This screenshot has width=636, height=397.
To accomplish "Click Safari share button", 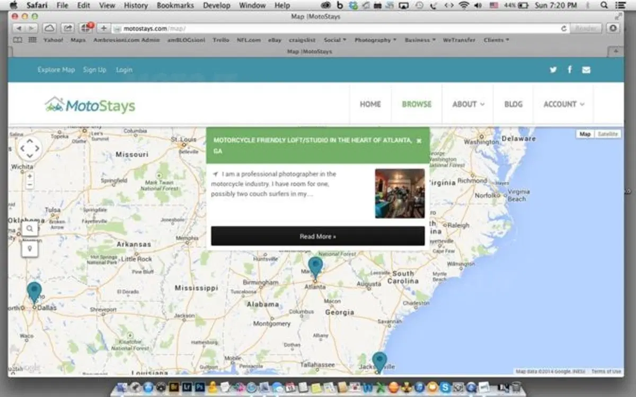I will point(67,28).
